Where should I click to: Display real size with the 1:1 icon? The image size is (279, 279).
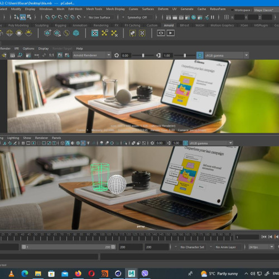pos(51,55)
